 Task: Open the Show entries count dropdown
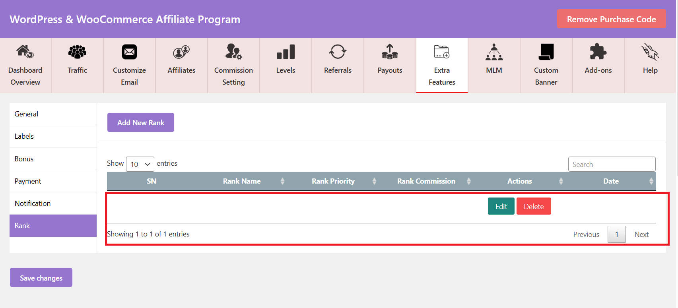pos(140,164)
